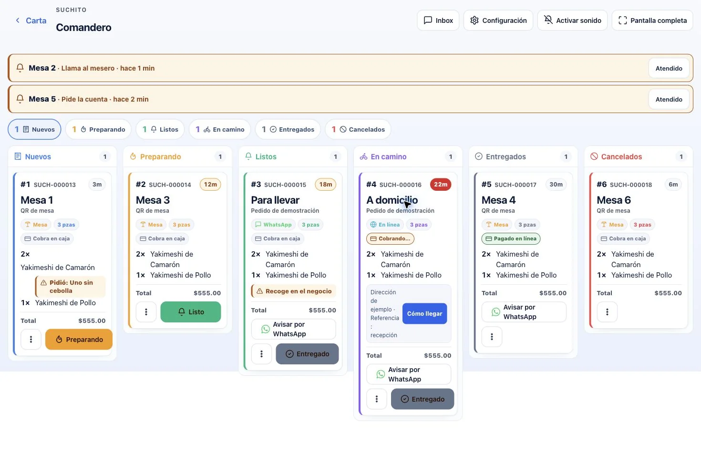701x455 pixels.
Task: Click the bell icon on Mesa 2 alert
Action: [20, 68]
